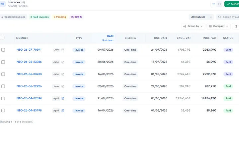Switch to list view icon

click(x=214, y=4)
